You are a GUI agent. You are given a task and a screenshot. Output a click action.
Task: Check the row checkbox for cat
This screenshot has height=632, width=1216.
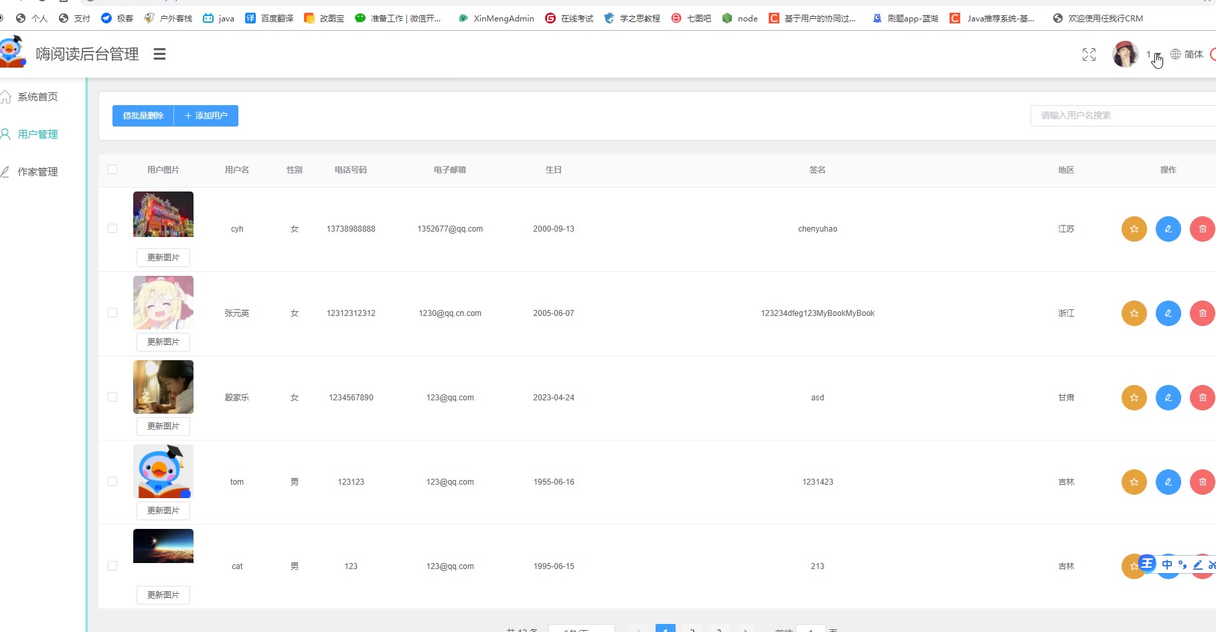point(112,566)
